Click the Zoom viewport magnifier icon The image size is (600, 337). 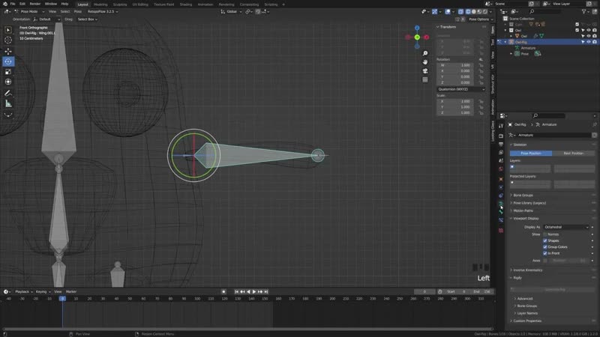pyautogui.click(x=424, y=53)
